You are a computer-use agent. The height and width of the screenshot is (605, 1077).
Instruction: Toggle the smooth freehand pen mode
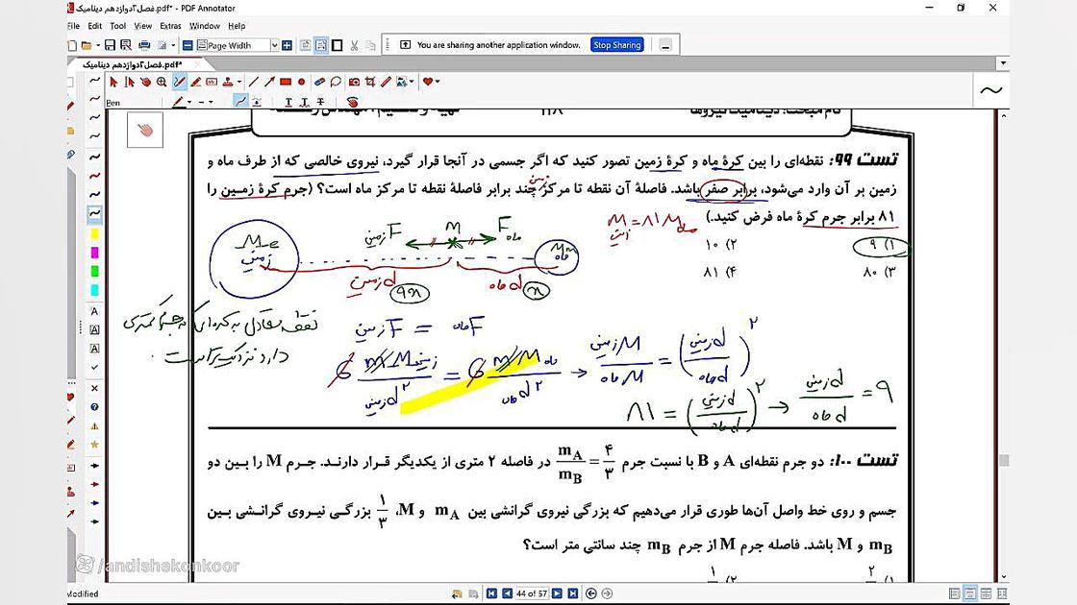[x=239, y=102]
